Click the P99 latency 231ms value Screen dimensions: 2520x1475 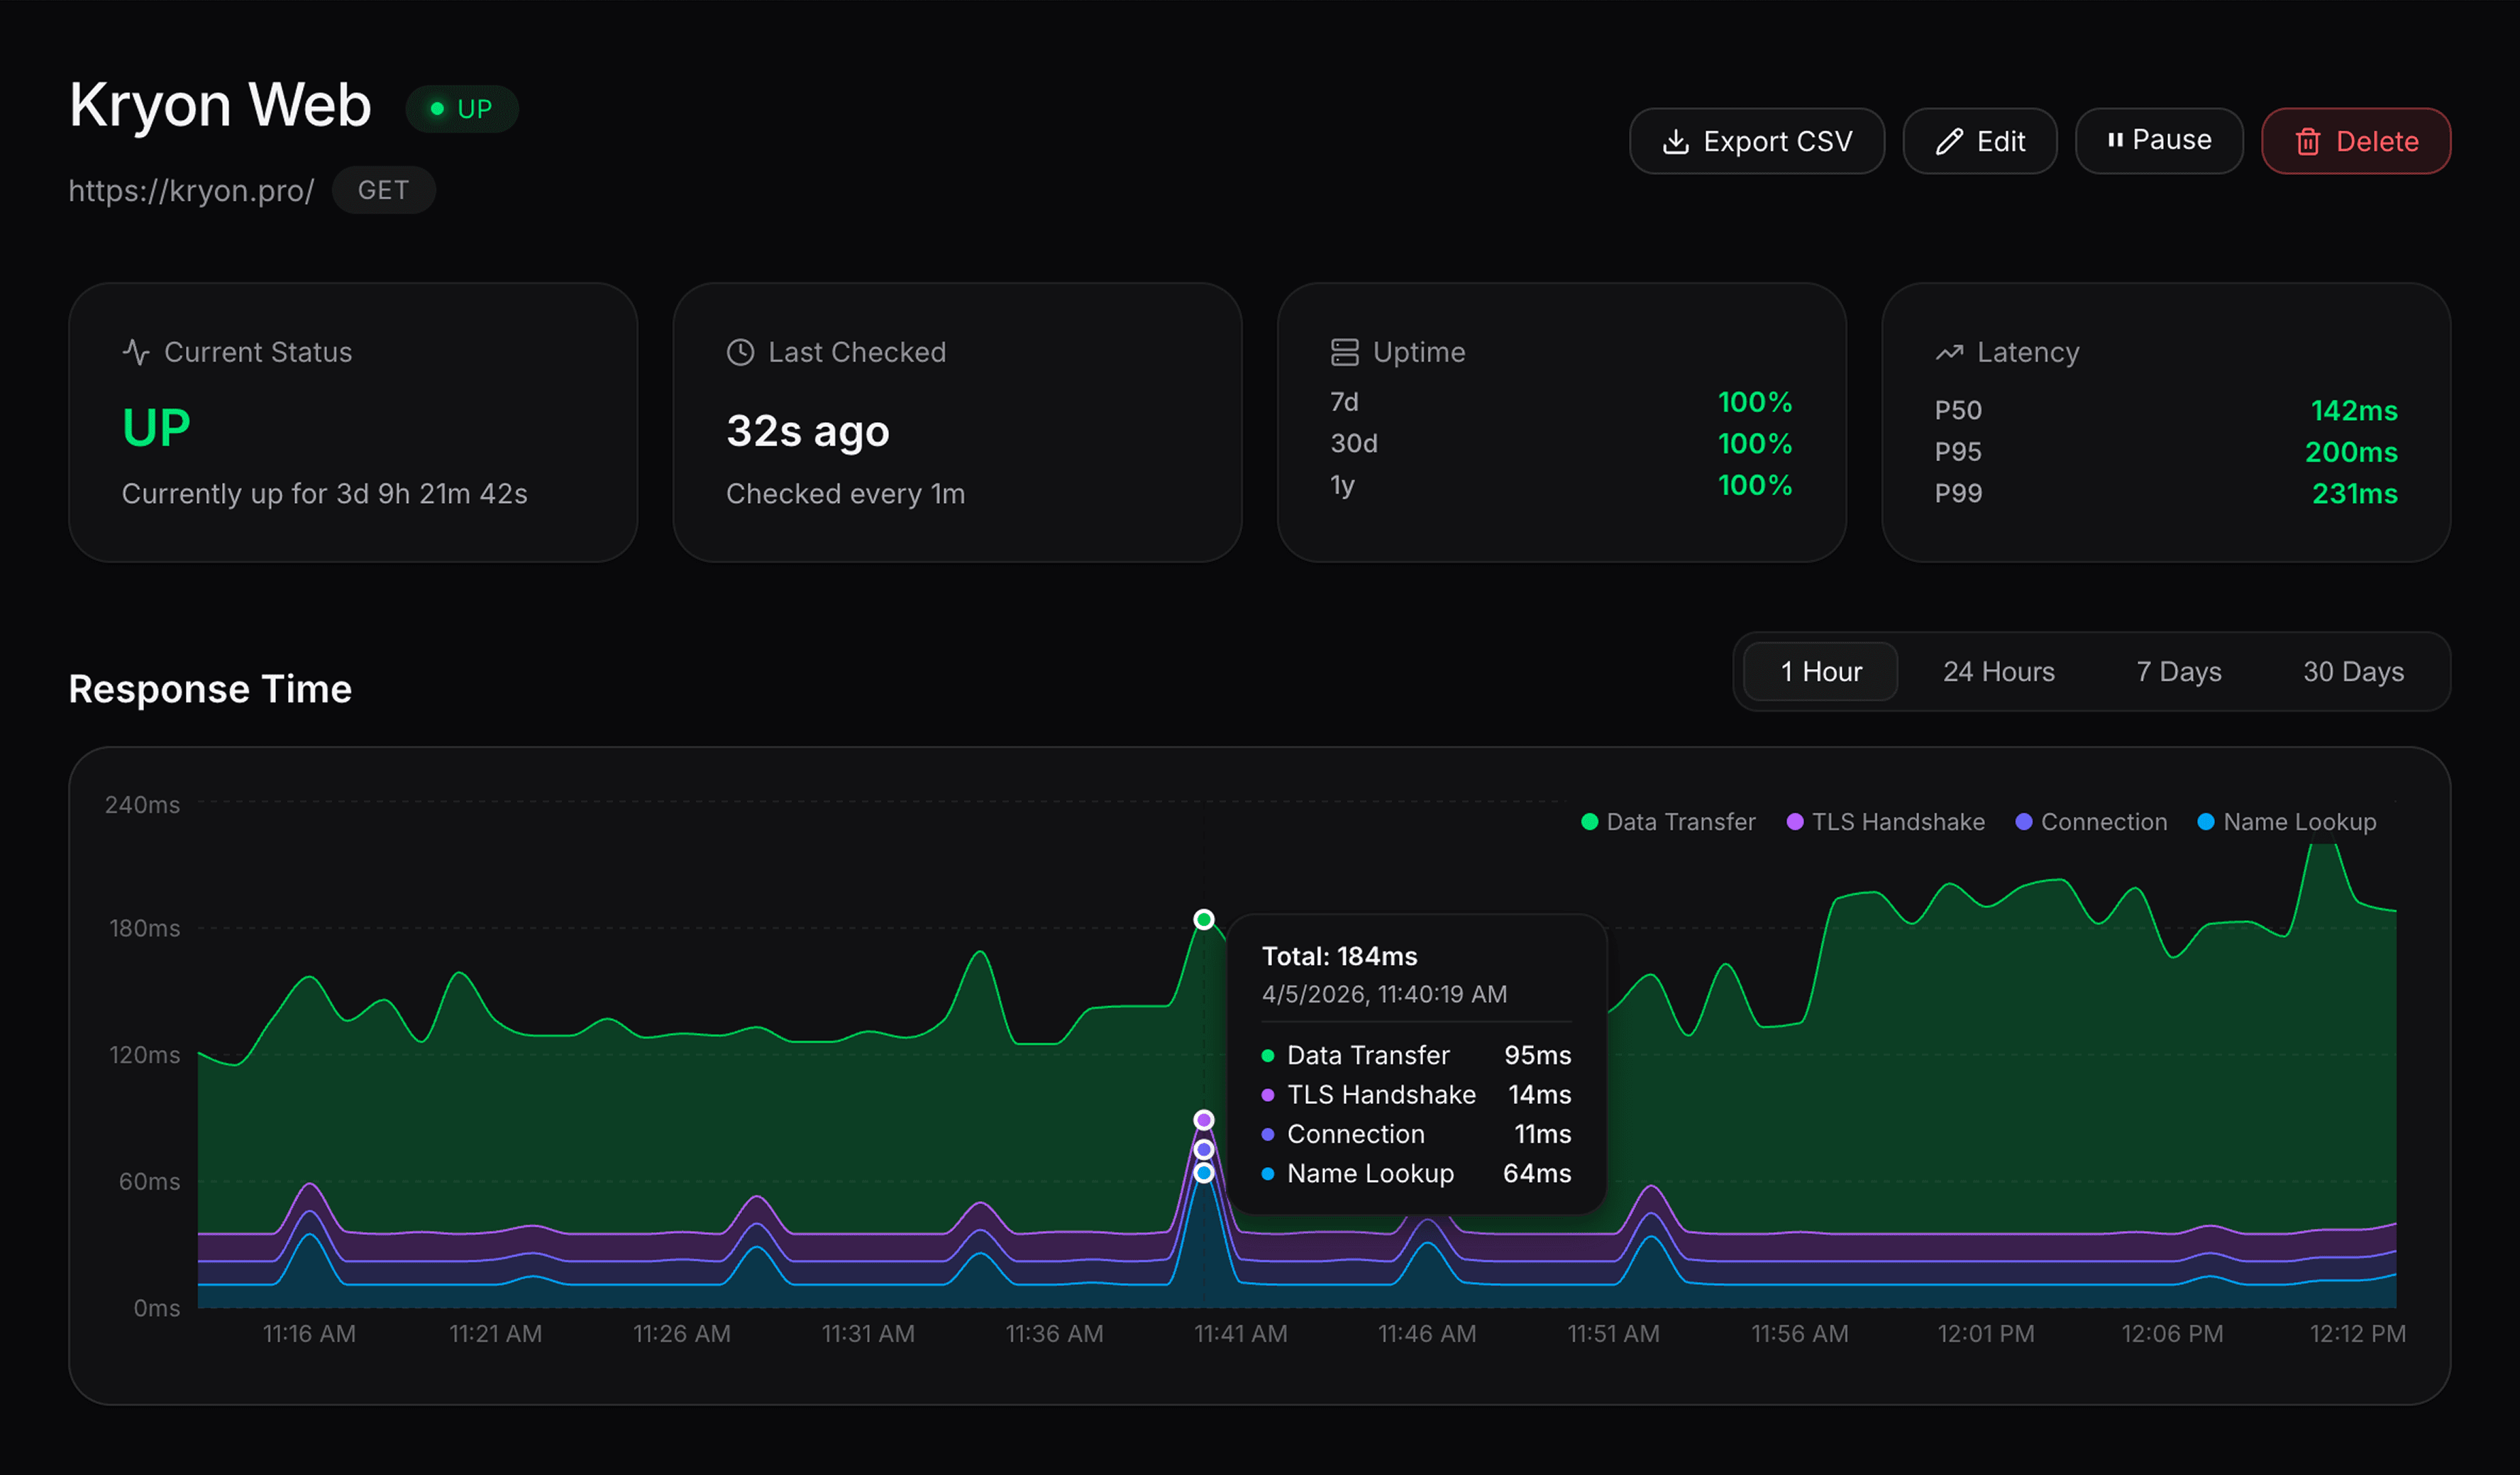tap(2354, 493)
